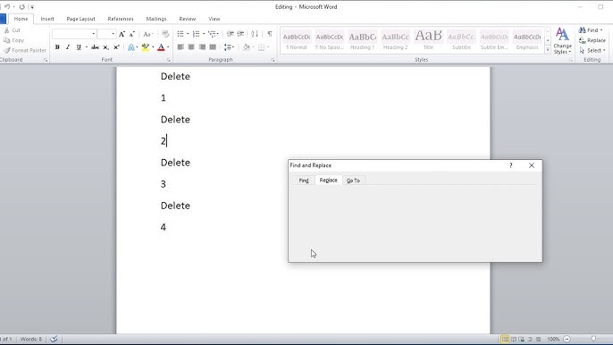Click the Grow Font icon
The width and height of the screenshot is (613, 345).
coord(122,34)
